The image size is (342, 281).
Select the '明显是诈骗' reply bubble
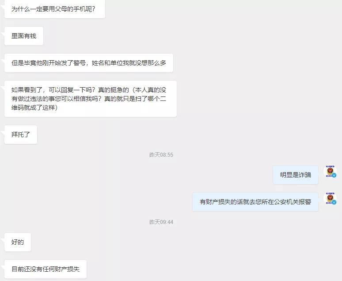[296, 175]
